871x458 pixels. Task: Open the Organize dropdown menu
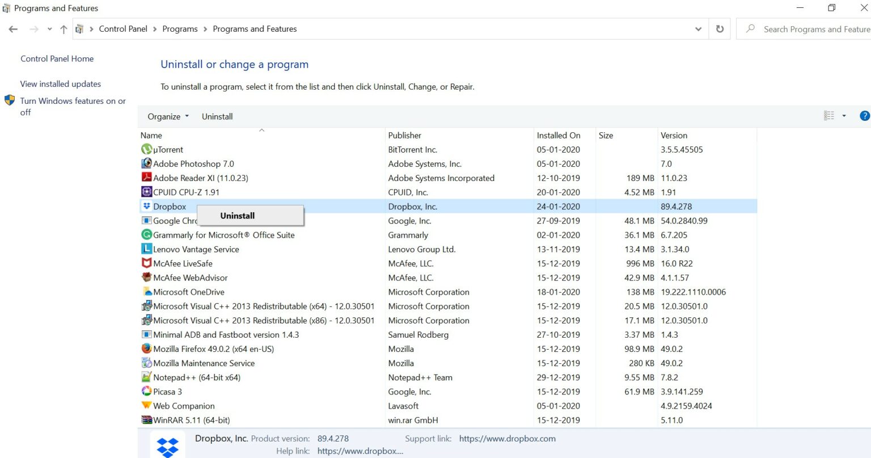pyautogui.click(x=167, y=116)
